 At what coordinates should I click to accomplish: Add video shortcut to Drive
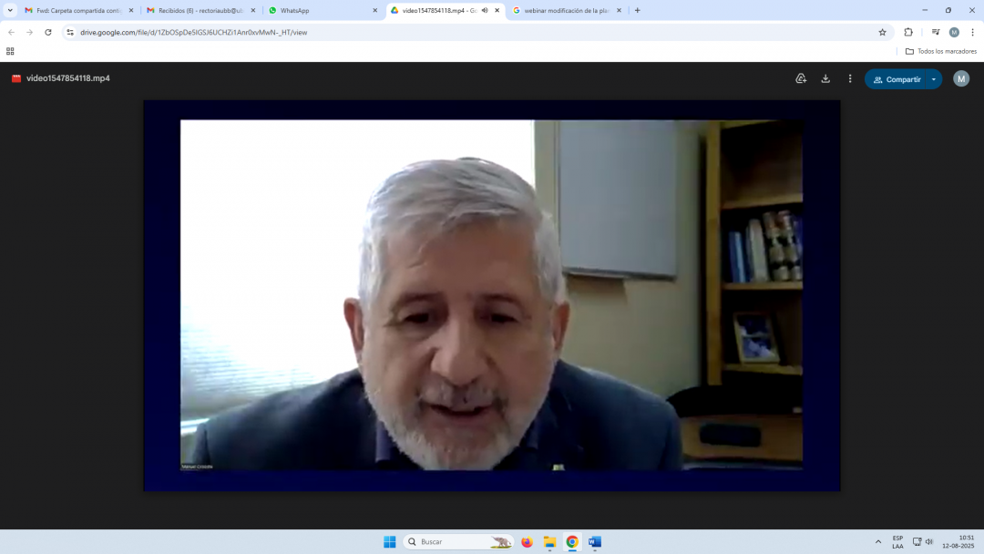(801, 79)
